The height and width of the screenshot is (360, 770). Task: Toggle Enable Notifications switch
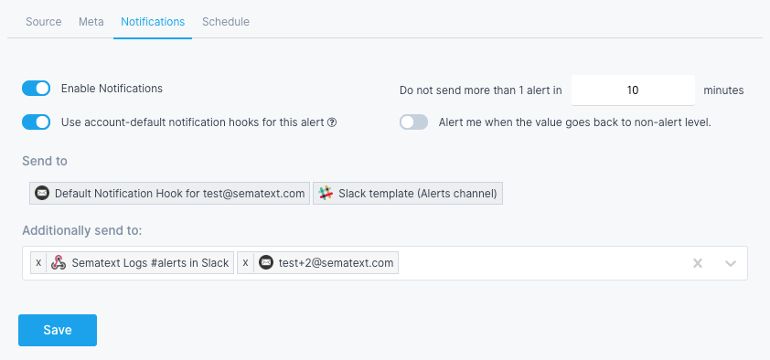[x=37, y=89]
